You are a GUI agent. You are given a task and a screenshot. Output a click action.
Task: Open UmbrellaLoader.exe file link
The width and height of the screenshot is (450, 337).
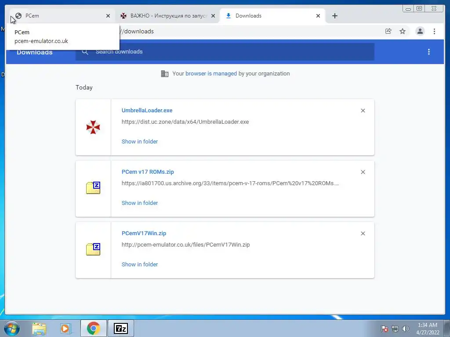coord(147,110)
